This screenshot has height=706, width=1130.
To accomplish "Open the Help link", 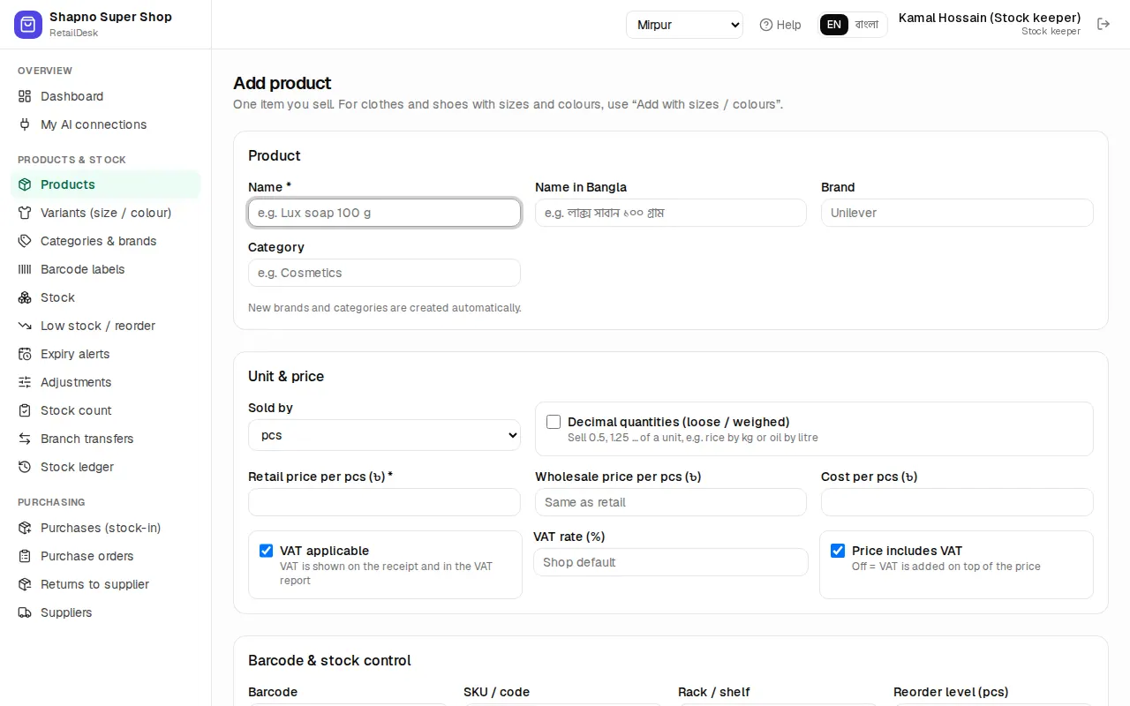I will 780,25.
